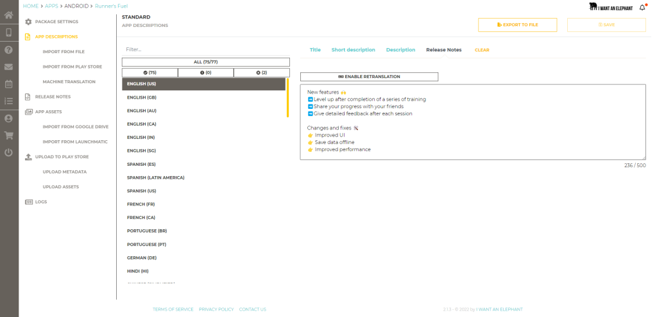The image size is (657, 317).
Task: Open the help question mark icon
Action: coord(8,50)
